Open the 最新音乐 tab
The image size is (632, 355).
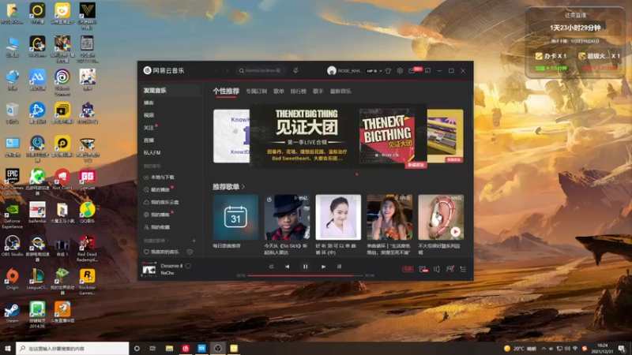(340, 92)
